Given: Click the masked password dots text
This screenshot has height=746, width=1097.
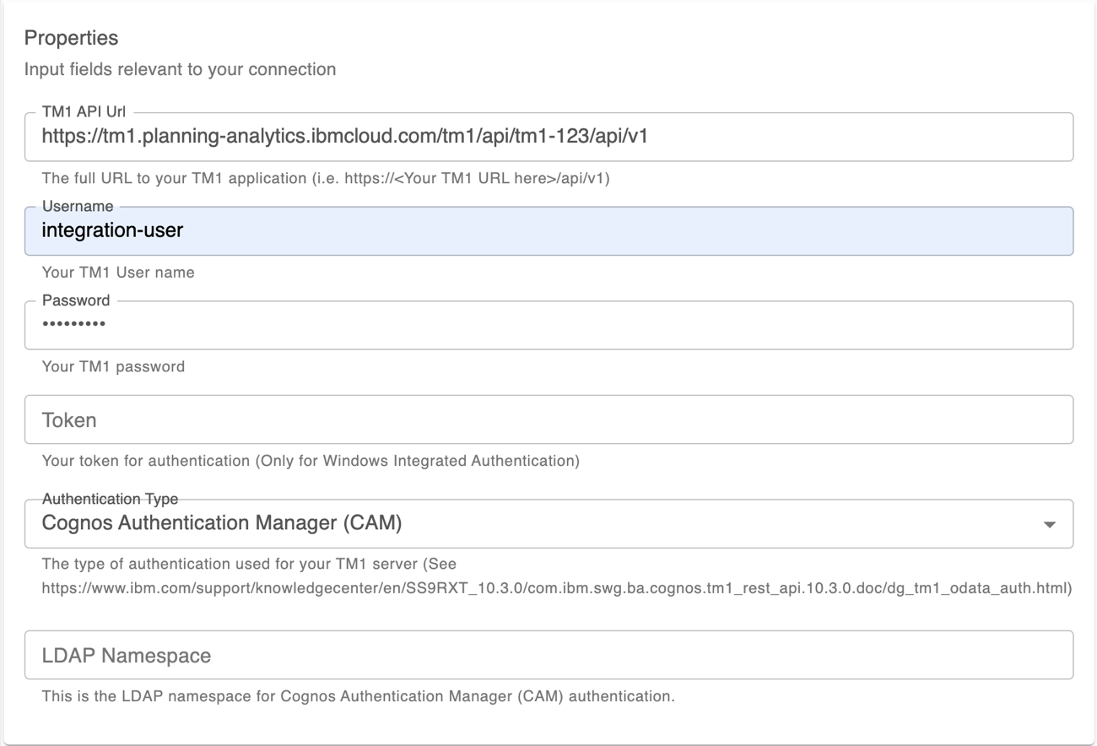Looking at the screenshot, I should click(73, 325).
